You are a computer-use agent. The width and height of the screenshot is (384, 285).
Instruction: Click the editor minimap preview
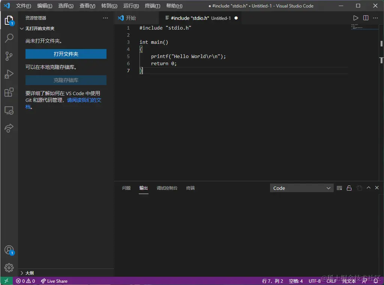pyautogui.click(x=364, y=27)
